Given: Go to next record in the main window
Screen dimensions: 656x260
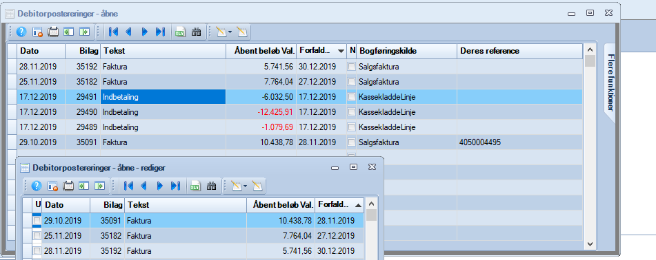Looking at the screenshot, I should (x=144, y=32).
